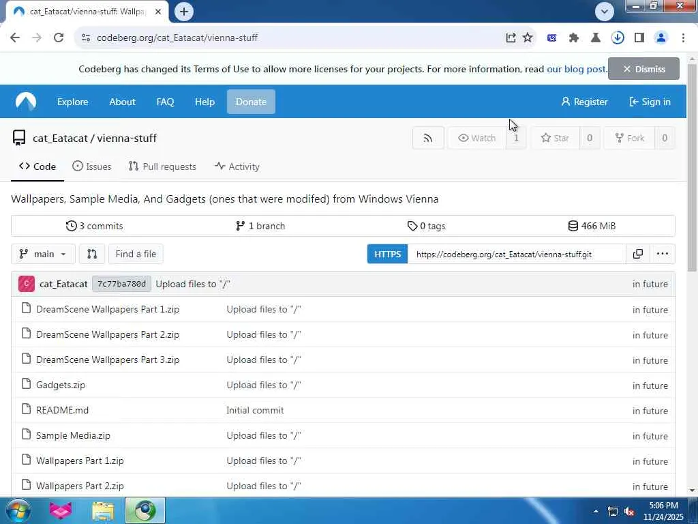Open the browser profile avatar icon

661,38
